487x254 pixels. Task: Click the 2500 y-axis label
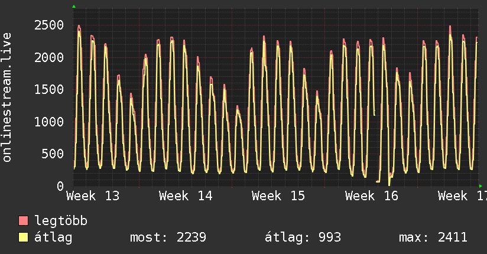pos(49,25)
